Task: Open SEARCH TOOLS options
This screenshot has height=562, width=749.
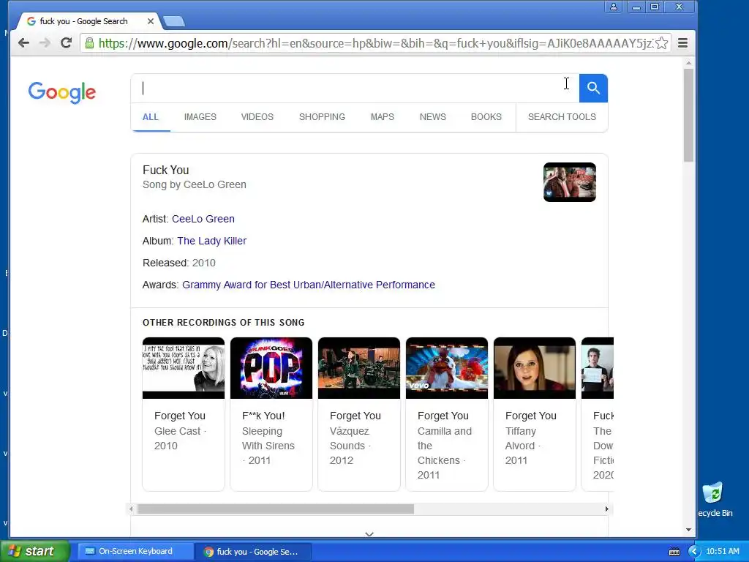Action: 562,117
